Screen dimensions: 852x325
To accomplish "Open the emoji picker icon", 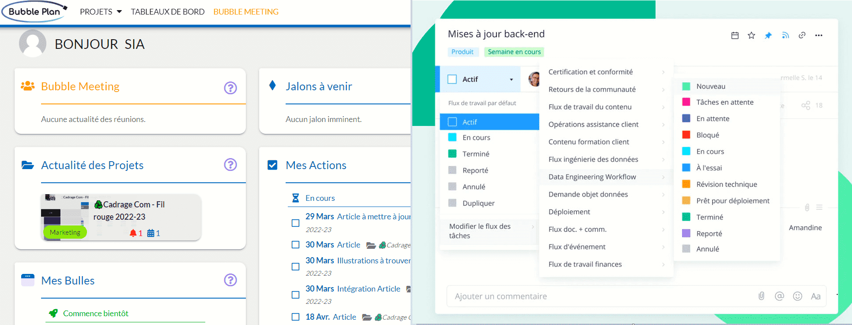I will 797,296.
